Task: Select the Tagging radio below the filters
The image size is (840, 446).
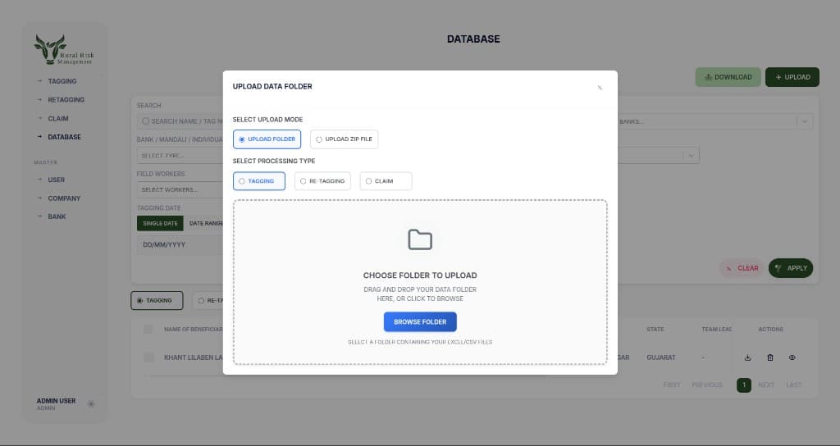Action: [157, 300]
